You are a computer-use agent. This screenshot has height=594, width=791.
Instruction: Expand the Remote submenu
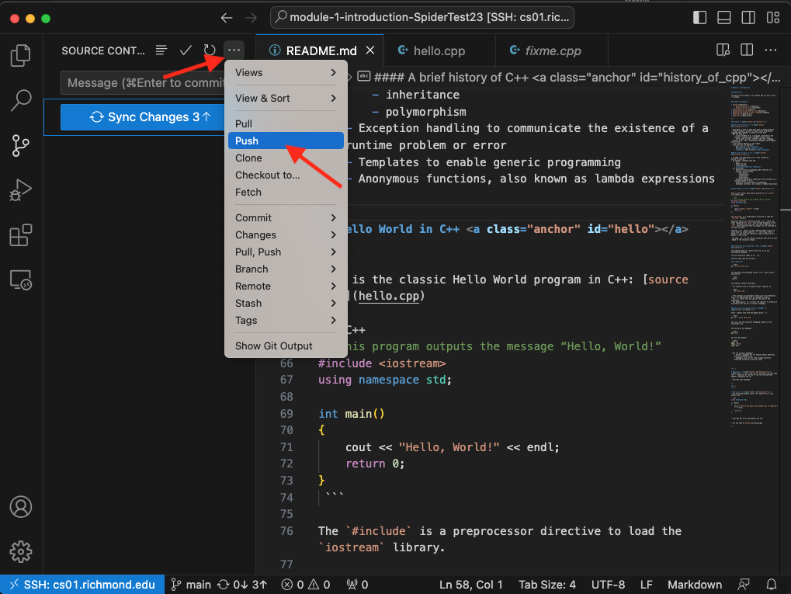pos(286,287)
